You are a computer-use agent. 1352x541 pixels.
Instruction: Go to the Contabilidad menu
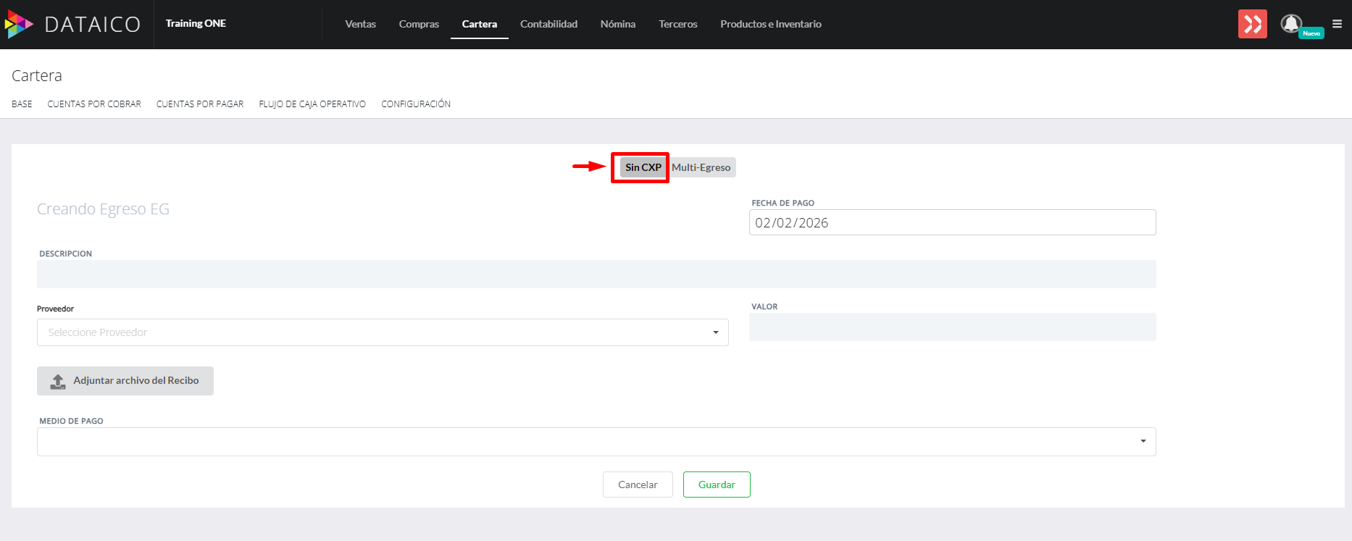click(x=548, y=24)
